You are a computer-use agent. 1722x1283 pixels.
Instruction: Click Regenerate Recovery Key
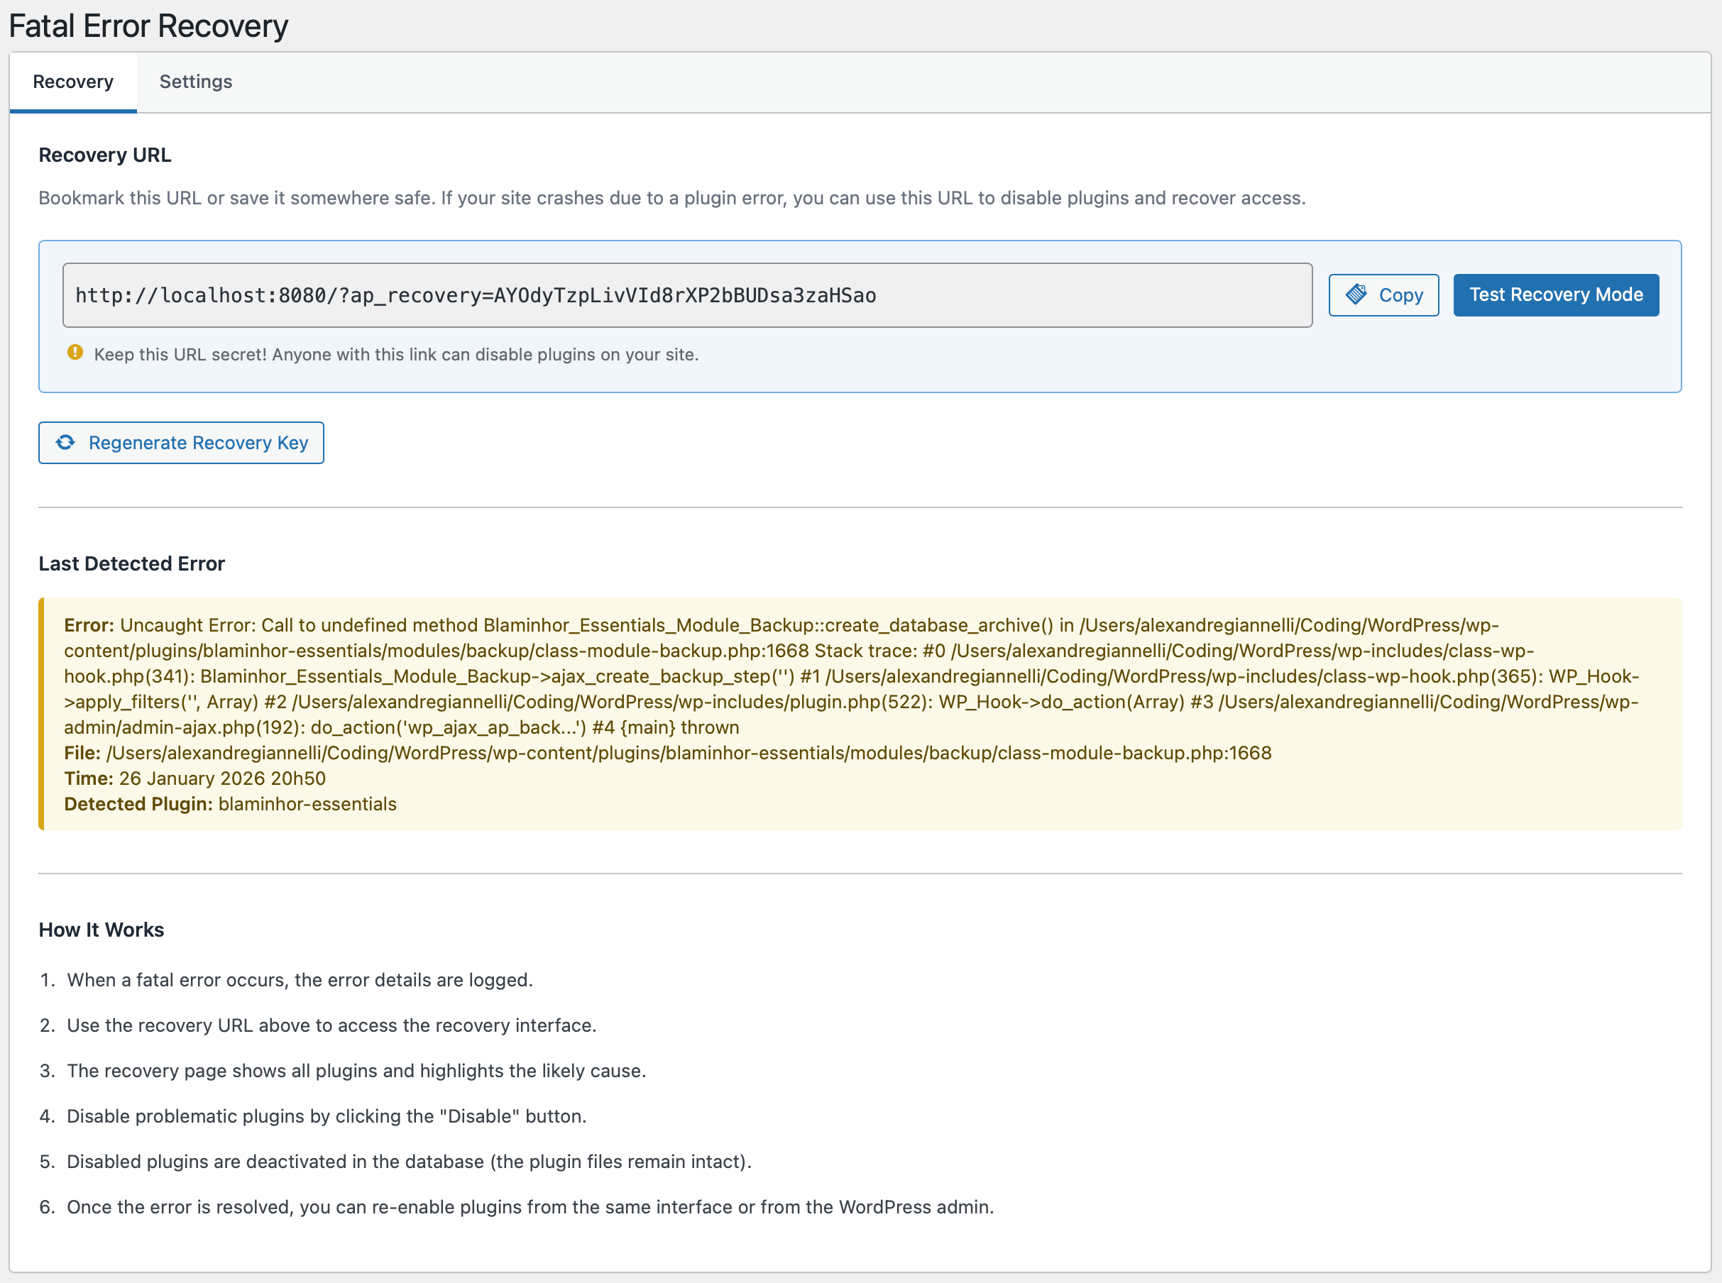click(x=180, y=443)
